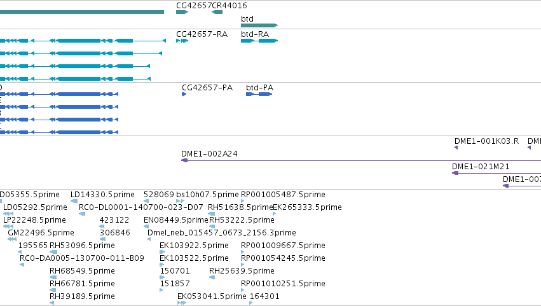Viewport: 541px width, 306px height.
Task: Select the CR44016 gene feature
Action: [x=217, y=12]
